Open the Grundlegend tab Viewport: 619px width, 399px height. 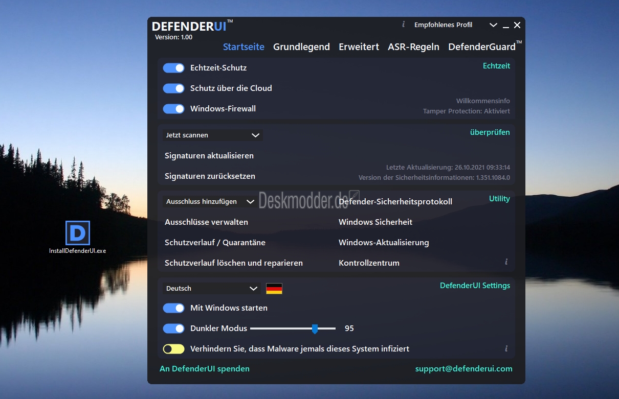[x=301, y=46]
